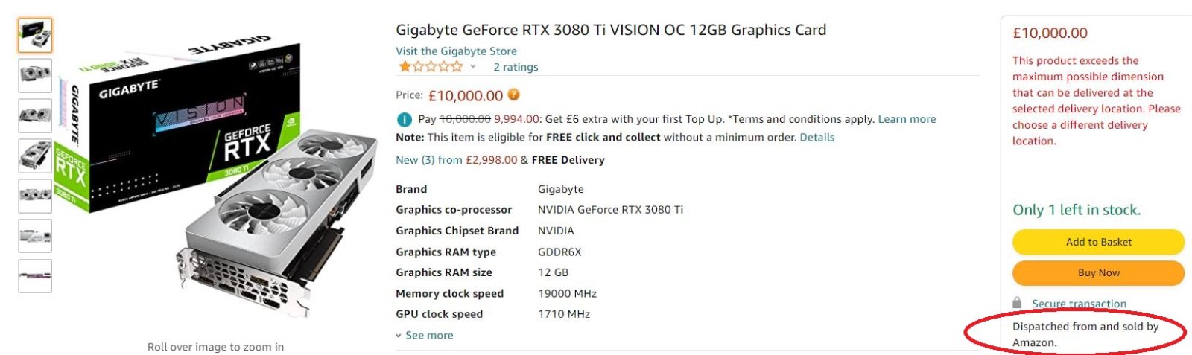Select the first product thumbnail
The image size is (1192, 355).
click(x=35, y=35)
